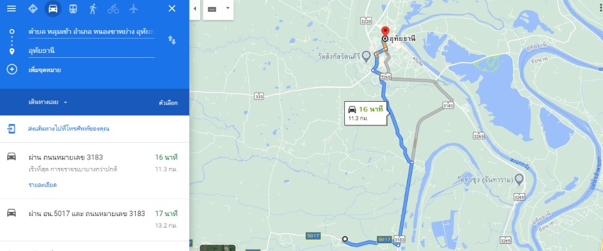Swap starting point and destination
Viewport: 603px width, 251px height.
tap(172, 40)
